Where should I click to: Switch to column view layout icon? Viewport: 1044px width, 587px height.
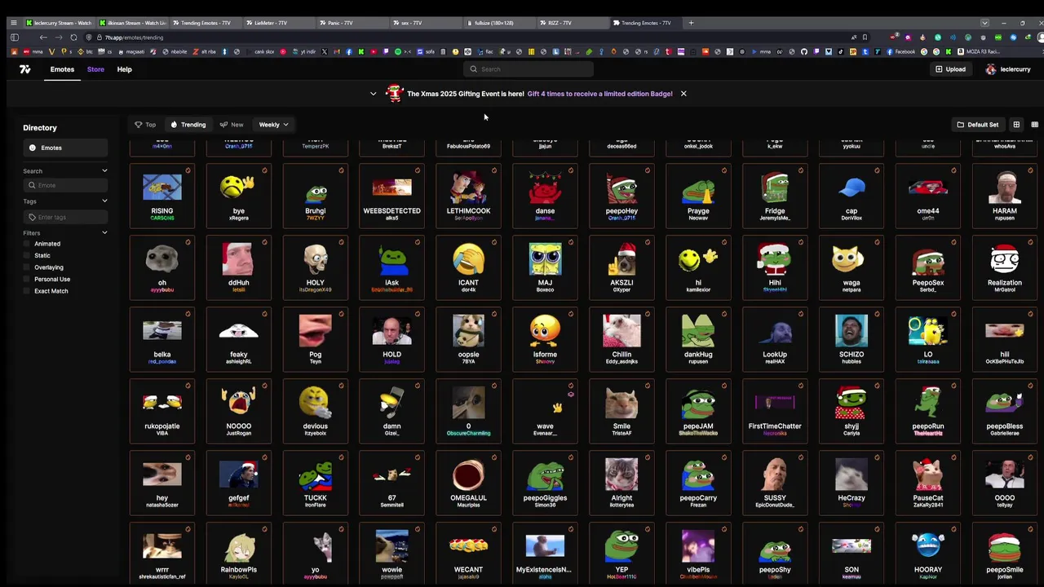tap(1034, 125)
